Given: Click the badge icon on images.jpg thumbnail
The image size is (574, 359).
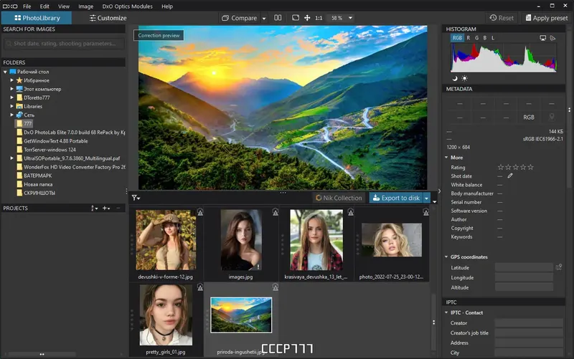Looking at the screenshot, I should point(276,212).
